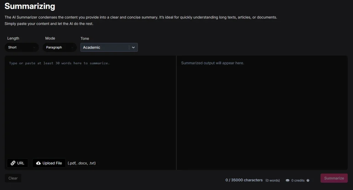The image size is (353, 190).
Task: Click the cloud upload icon
Action: (39, 163)
